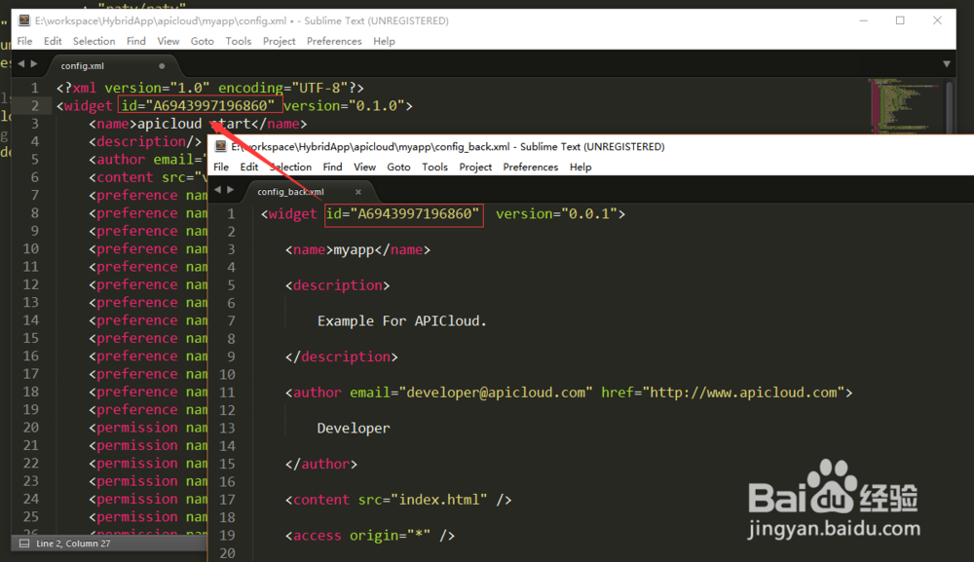
Task: Open Help menu in config_back.xml window
Action: click(581, 168)
